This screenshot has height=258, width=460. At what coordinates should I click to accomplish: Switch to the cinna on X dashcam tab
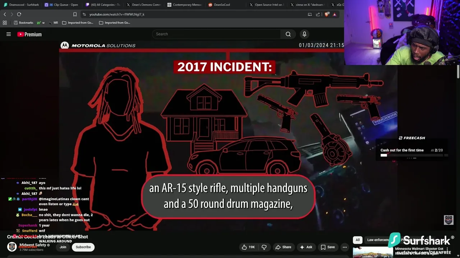tap(308, 5)
